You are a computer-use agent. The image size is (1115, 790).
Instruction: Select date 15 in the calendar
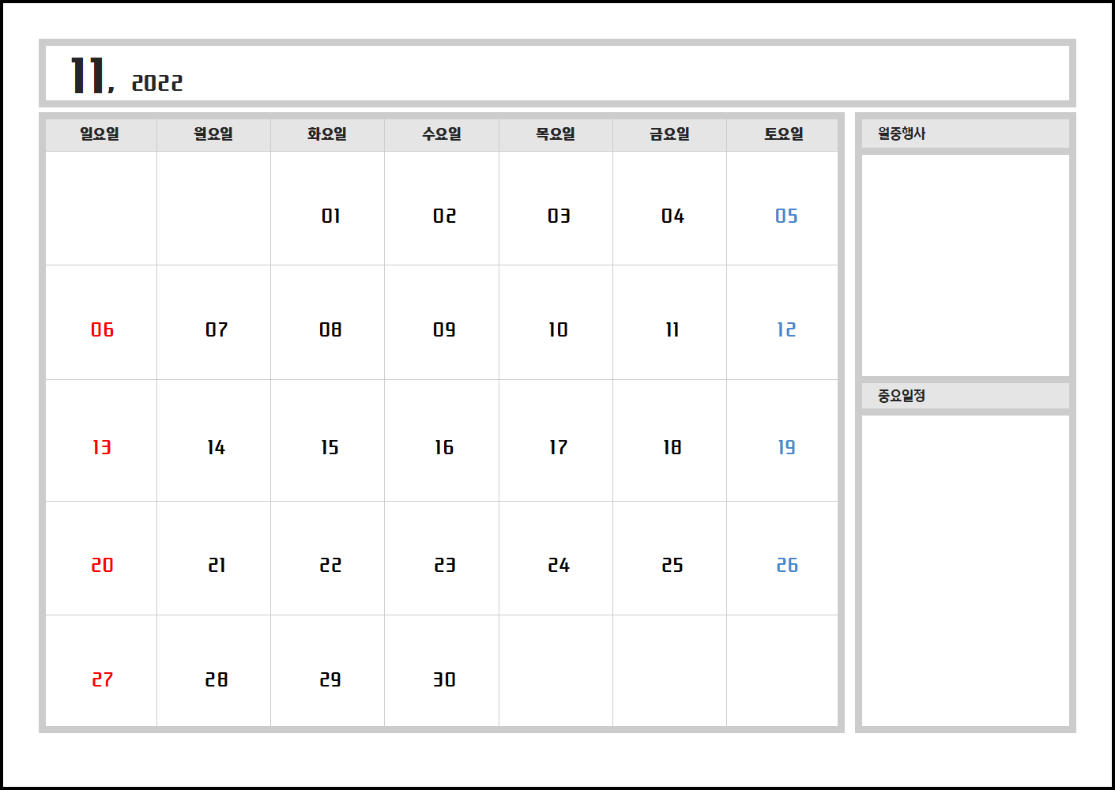[330, 447]
